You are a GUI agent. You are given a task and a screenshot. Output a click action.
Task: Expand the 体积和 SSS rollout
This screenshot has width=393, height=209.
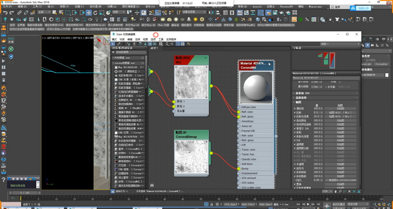(x=325, y=93)
